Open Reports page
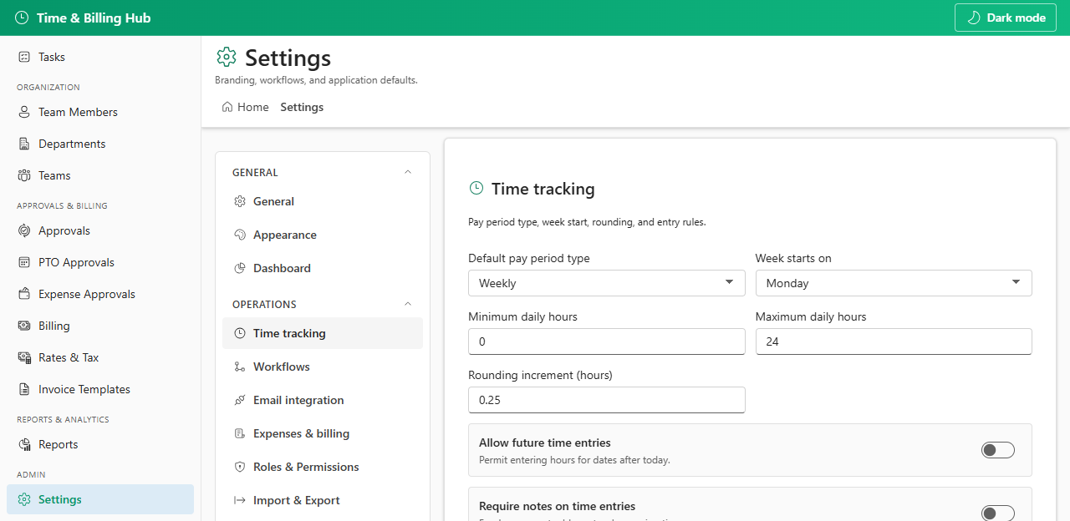 100,444
